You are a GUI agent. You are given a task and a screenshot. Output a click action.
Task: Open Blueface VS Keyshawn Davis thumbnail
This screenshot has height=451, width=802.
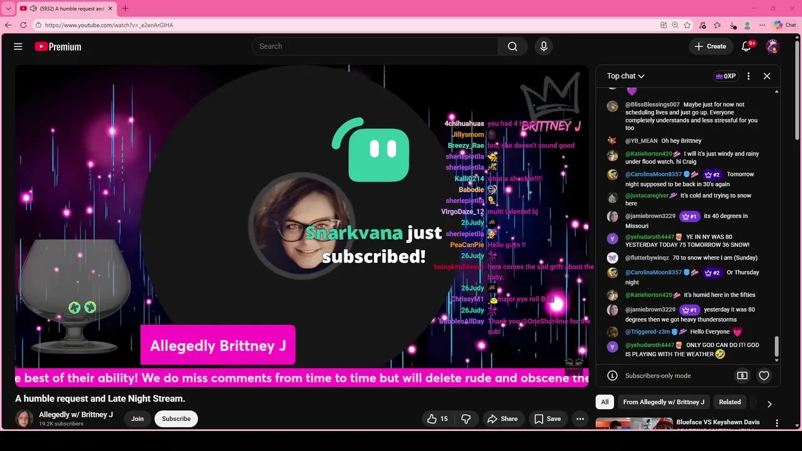pyautogui.click(x=633, y=423)
